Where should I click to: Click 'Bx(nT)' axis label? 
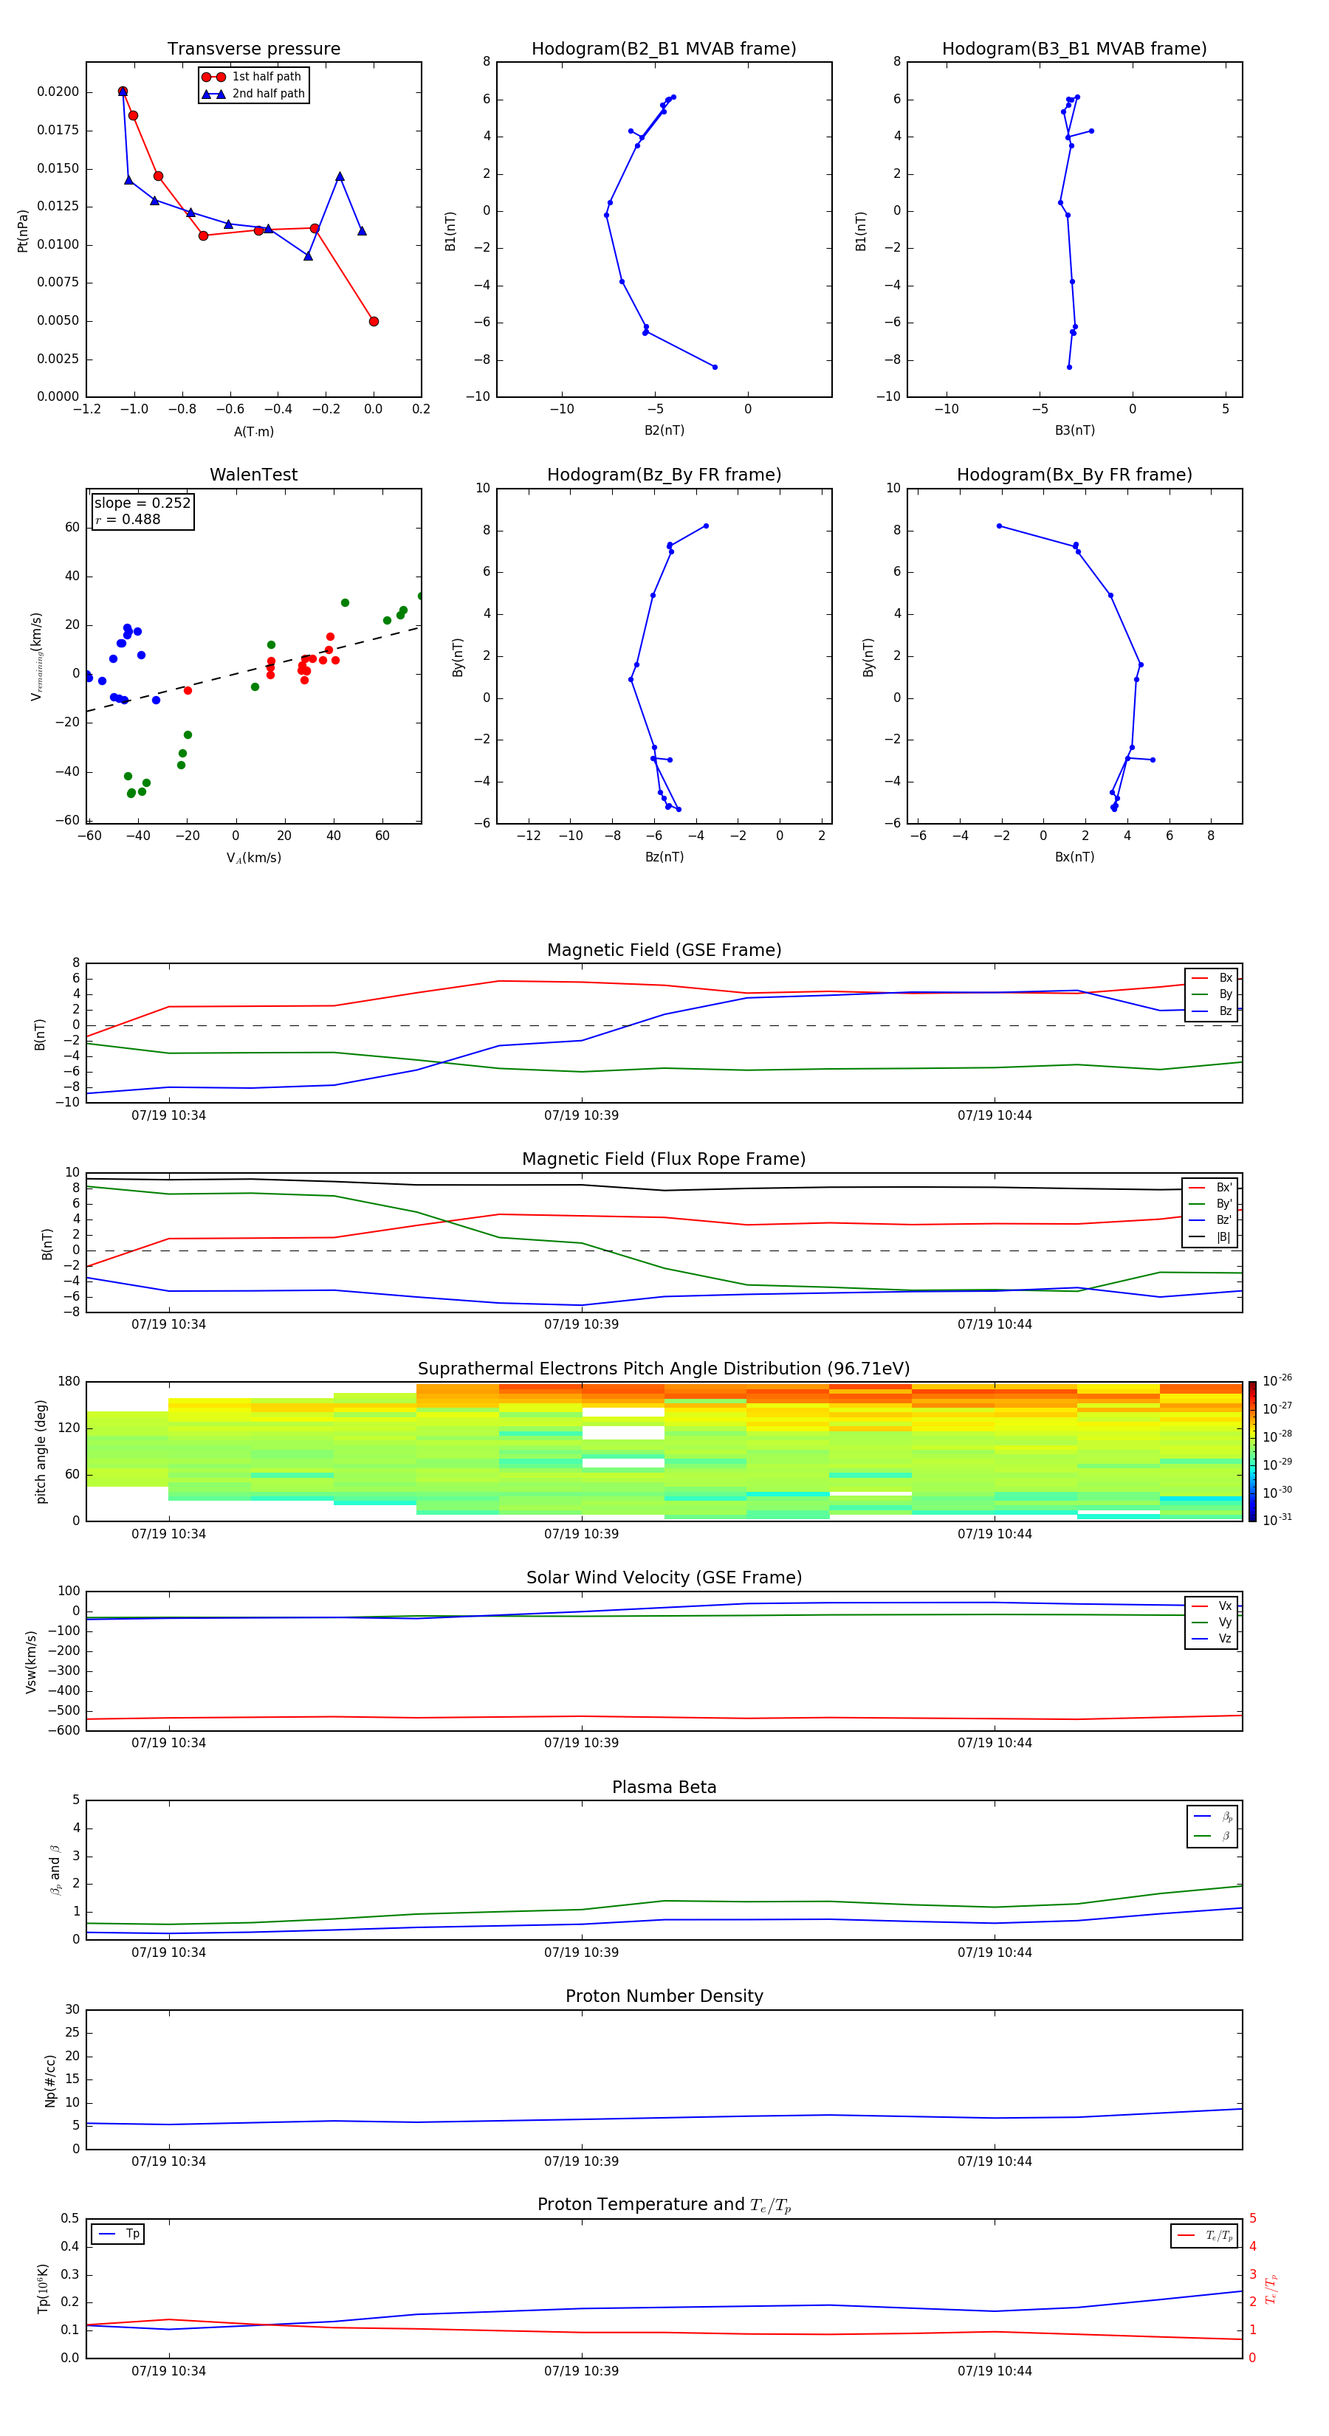[1074, 857]
